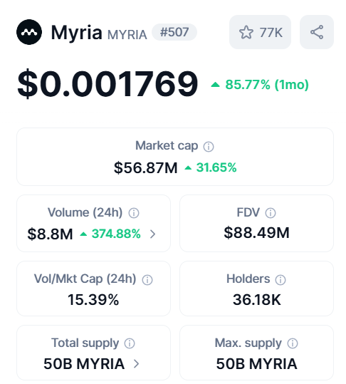Click the 77K watchlist button

tap(260, 32)
